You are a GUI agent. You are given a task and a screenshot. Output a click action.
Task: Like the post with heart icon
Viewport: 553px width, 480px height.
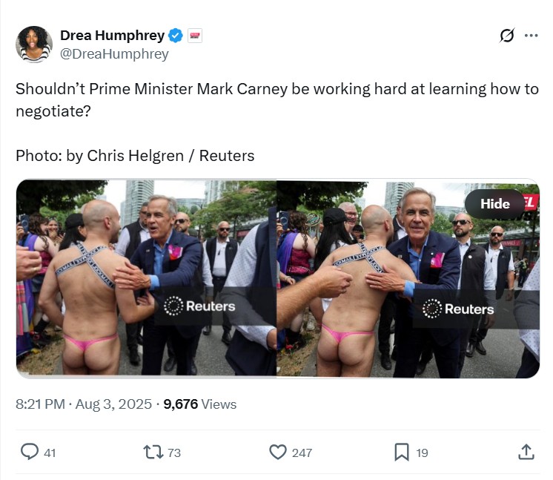tap(278, 452)
